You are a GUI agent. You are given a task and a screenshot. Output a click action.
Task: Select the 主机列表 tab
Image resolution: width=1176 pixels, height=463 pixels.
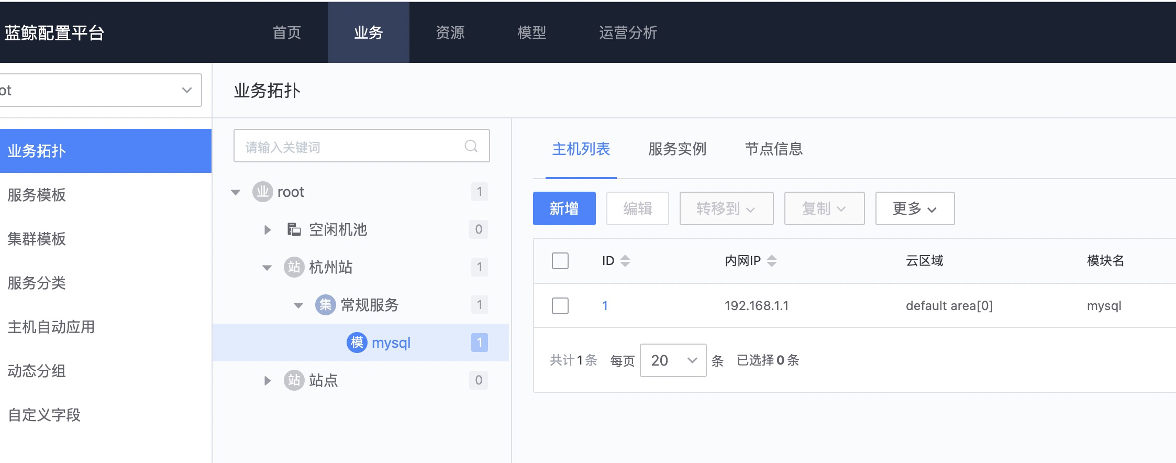pos(581,149)
